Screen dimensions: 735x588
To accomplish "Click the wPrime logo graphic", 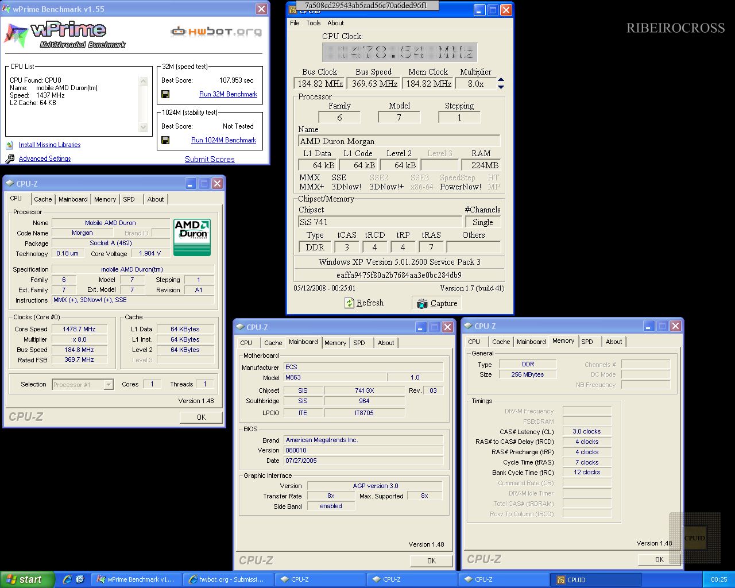I will coord(65,34).
